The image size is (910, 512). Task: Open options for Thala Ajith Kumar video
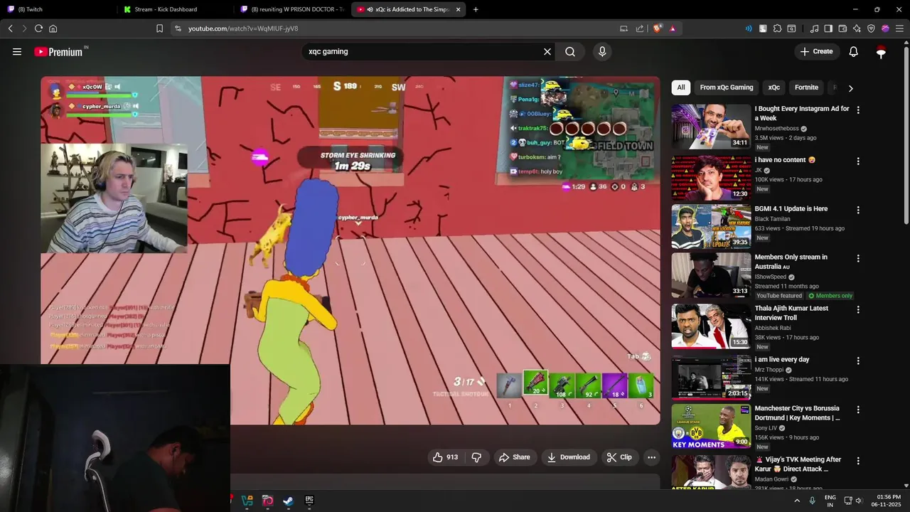(858, 310)
